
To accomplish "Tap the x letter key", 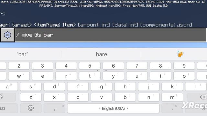I will tap(54, 97).
